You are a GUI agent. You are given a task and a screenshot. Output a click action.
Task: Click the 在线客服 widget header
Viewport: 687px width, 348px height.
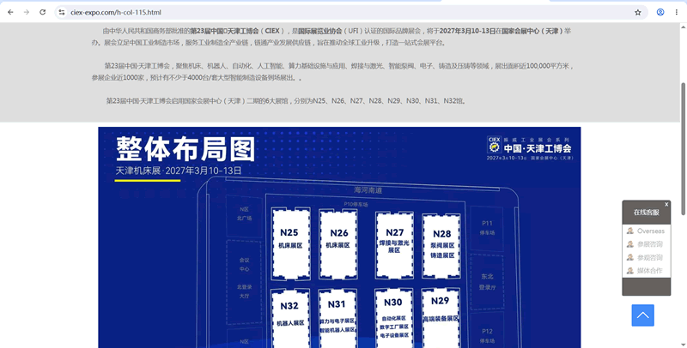[647, 213]
